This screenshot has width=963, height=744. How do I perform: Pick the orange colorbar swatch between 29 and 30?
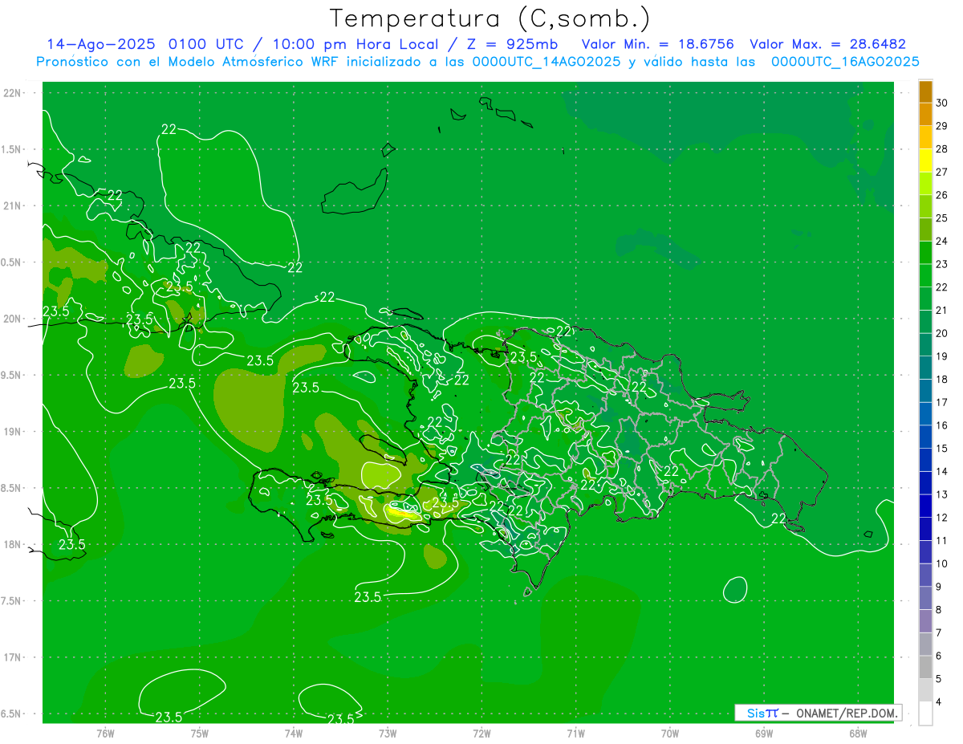(x=925, y=115)
